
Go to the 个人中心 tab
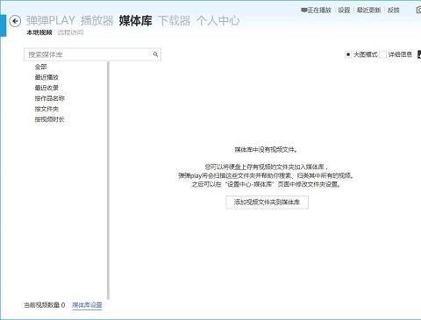click(x=218, y=21)
